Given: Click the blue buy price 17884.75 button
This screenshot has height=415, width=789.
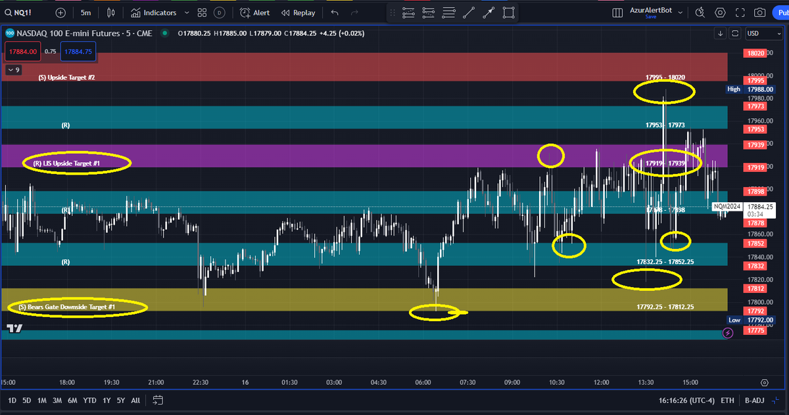Looking at the screenshot, I should [78, 51].
